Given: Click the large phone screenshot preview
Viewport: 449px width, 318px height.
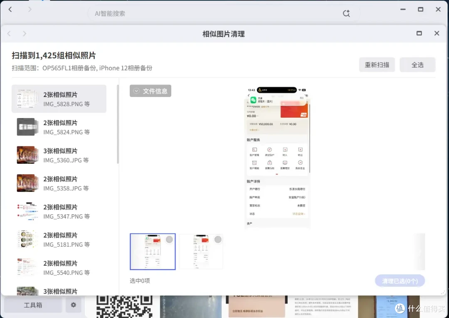Looking at the screenshot, I should click(x=277, y=158).
